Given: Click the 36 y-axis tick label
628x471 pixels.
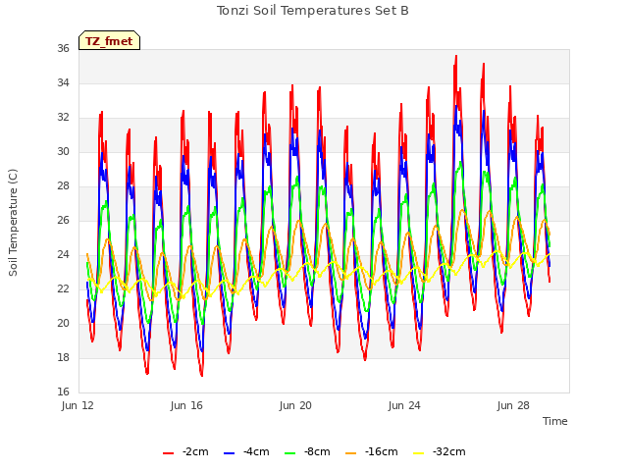Looking at the screenshot, I should click(63, 48).
